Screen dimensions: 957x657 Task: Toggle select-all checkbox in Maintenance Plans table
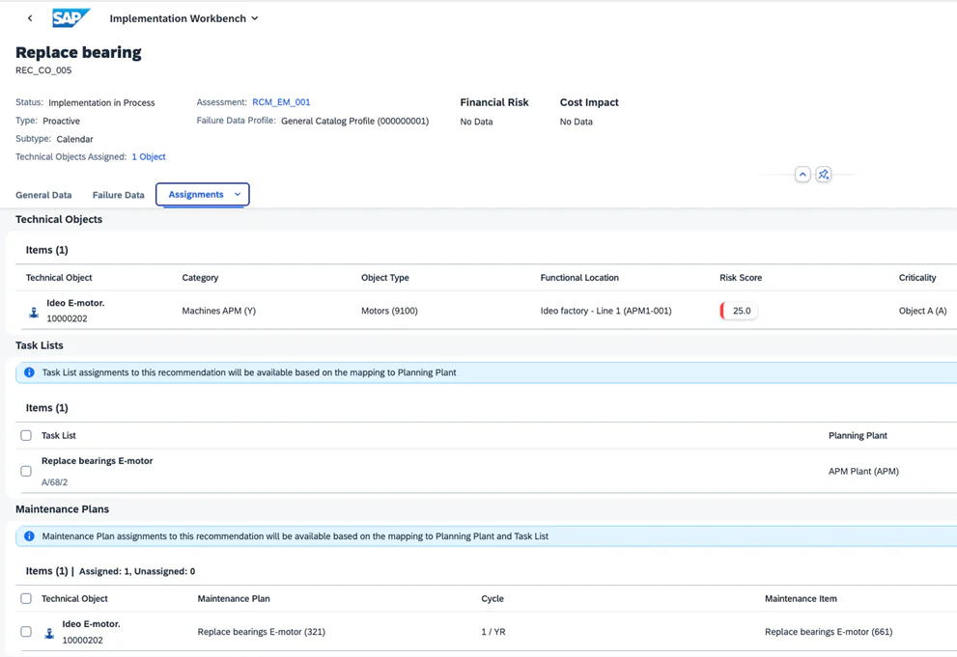point(26,598)
